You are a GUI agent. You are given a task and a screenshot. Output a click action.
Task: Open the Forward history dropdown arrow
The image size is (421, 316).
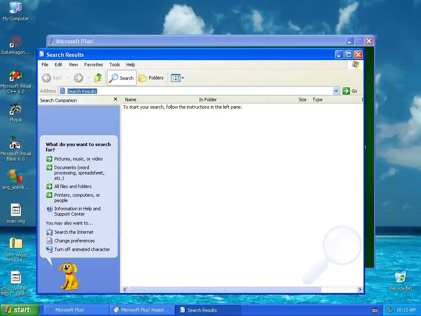(88, 78)
